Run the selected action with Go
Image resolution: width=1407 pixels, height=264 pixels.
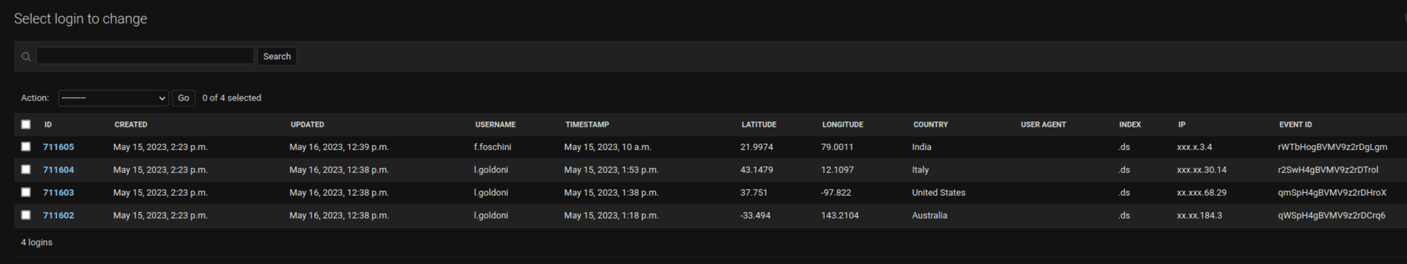tap(184, 98)
